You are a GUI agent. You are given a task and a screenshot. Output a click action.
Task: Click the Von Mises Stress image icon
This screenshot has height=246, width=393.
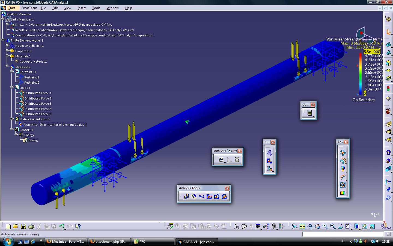pyautogui.click(x=269, y=161)
